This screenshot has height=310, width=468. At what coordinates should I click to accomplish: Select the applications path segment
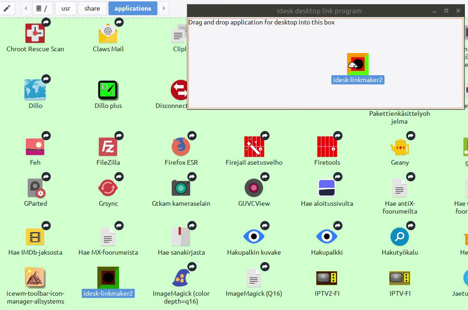pos(133,8)
